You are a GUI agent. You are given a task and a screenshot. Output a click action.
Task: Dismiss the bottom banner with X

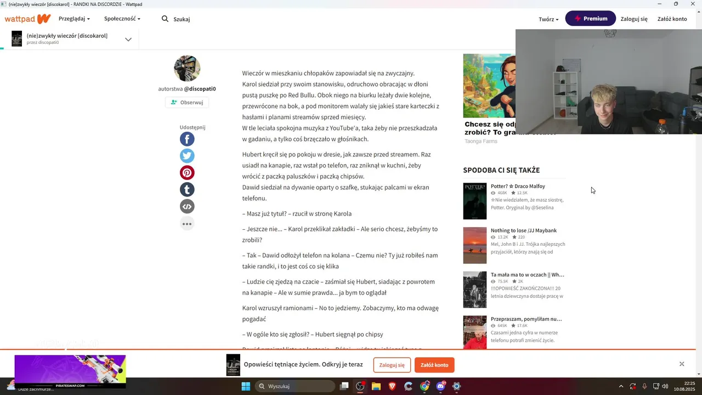point(682,364)
